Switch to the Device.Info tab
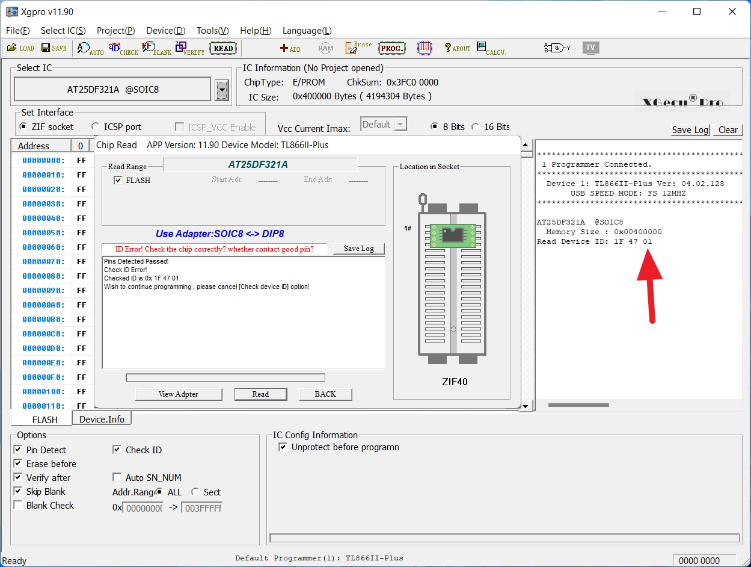The image size is (751, 567). (102, 419)
